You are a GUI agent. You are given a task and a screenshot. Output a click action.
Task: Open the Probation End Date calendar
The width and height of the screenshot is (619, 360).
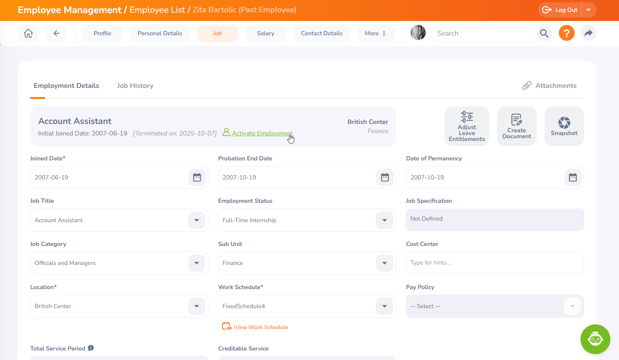[x=385, y=177]
